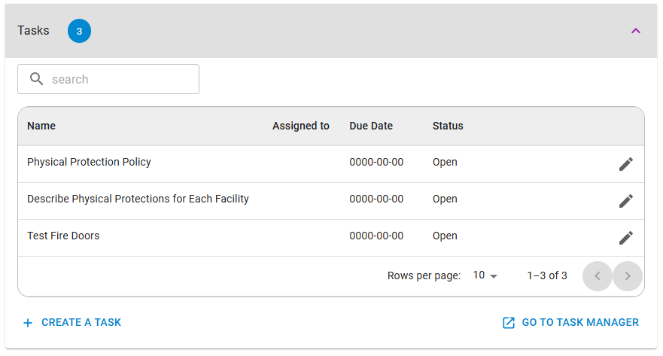Screen dimensions: 663x356
Task: Open the Rows per page dropdown
Action: pos(485,275)
